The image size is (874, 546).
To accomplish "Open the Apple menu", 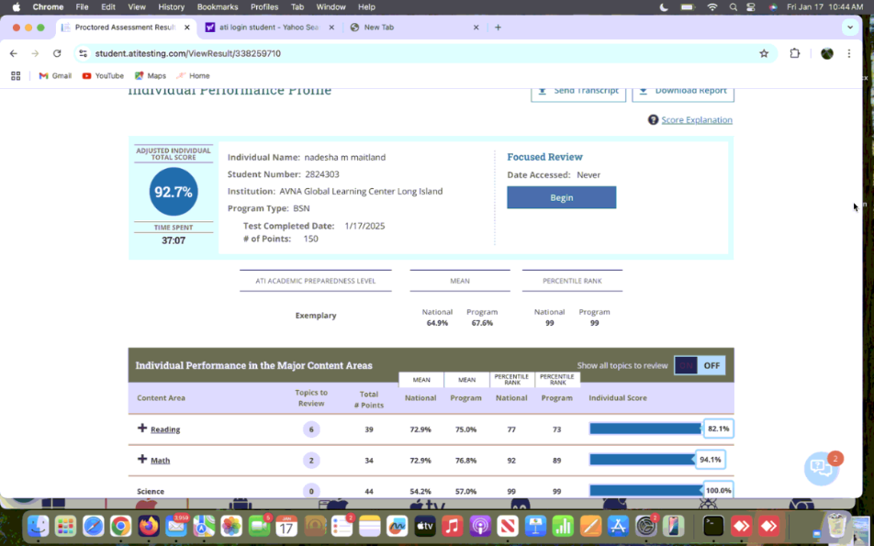I will [x=17, y=6].
